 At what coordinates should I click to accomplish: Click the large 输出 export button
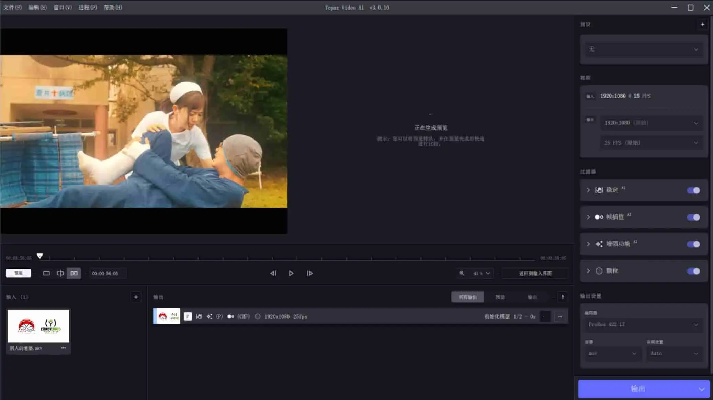[x=637, y=389]
